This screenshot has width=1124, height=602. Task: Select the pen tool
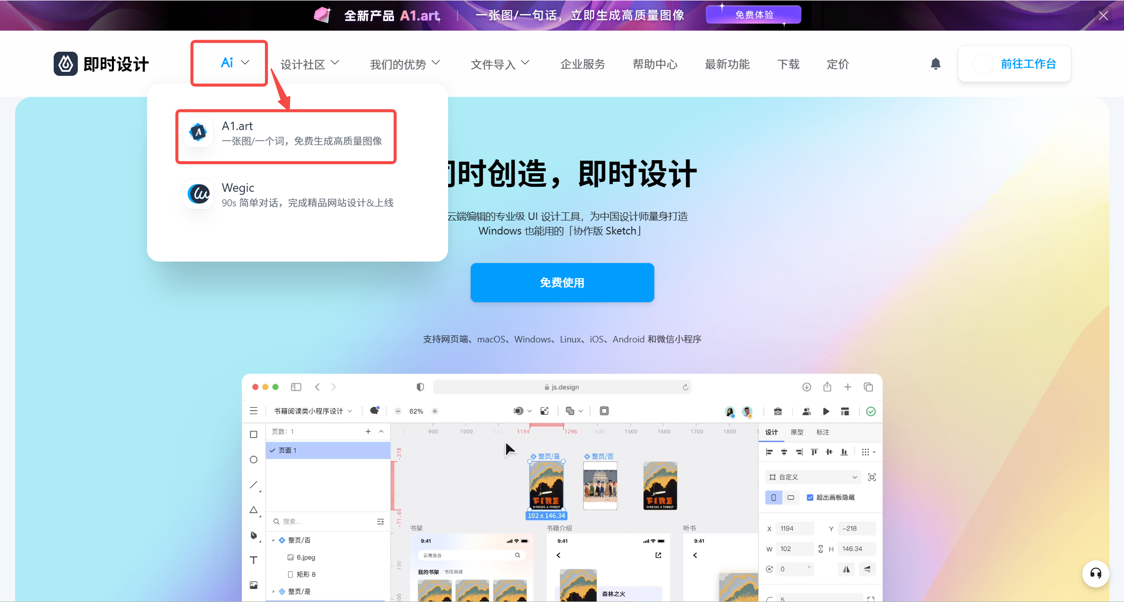(x=254, y=535)
